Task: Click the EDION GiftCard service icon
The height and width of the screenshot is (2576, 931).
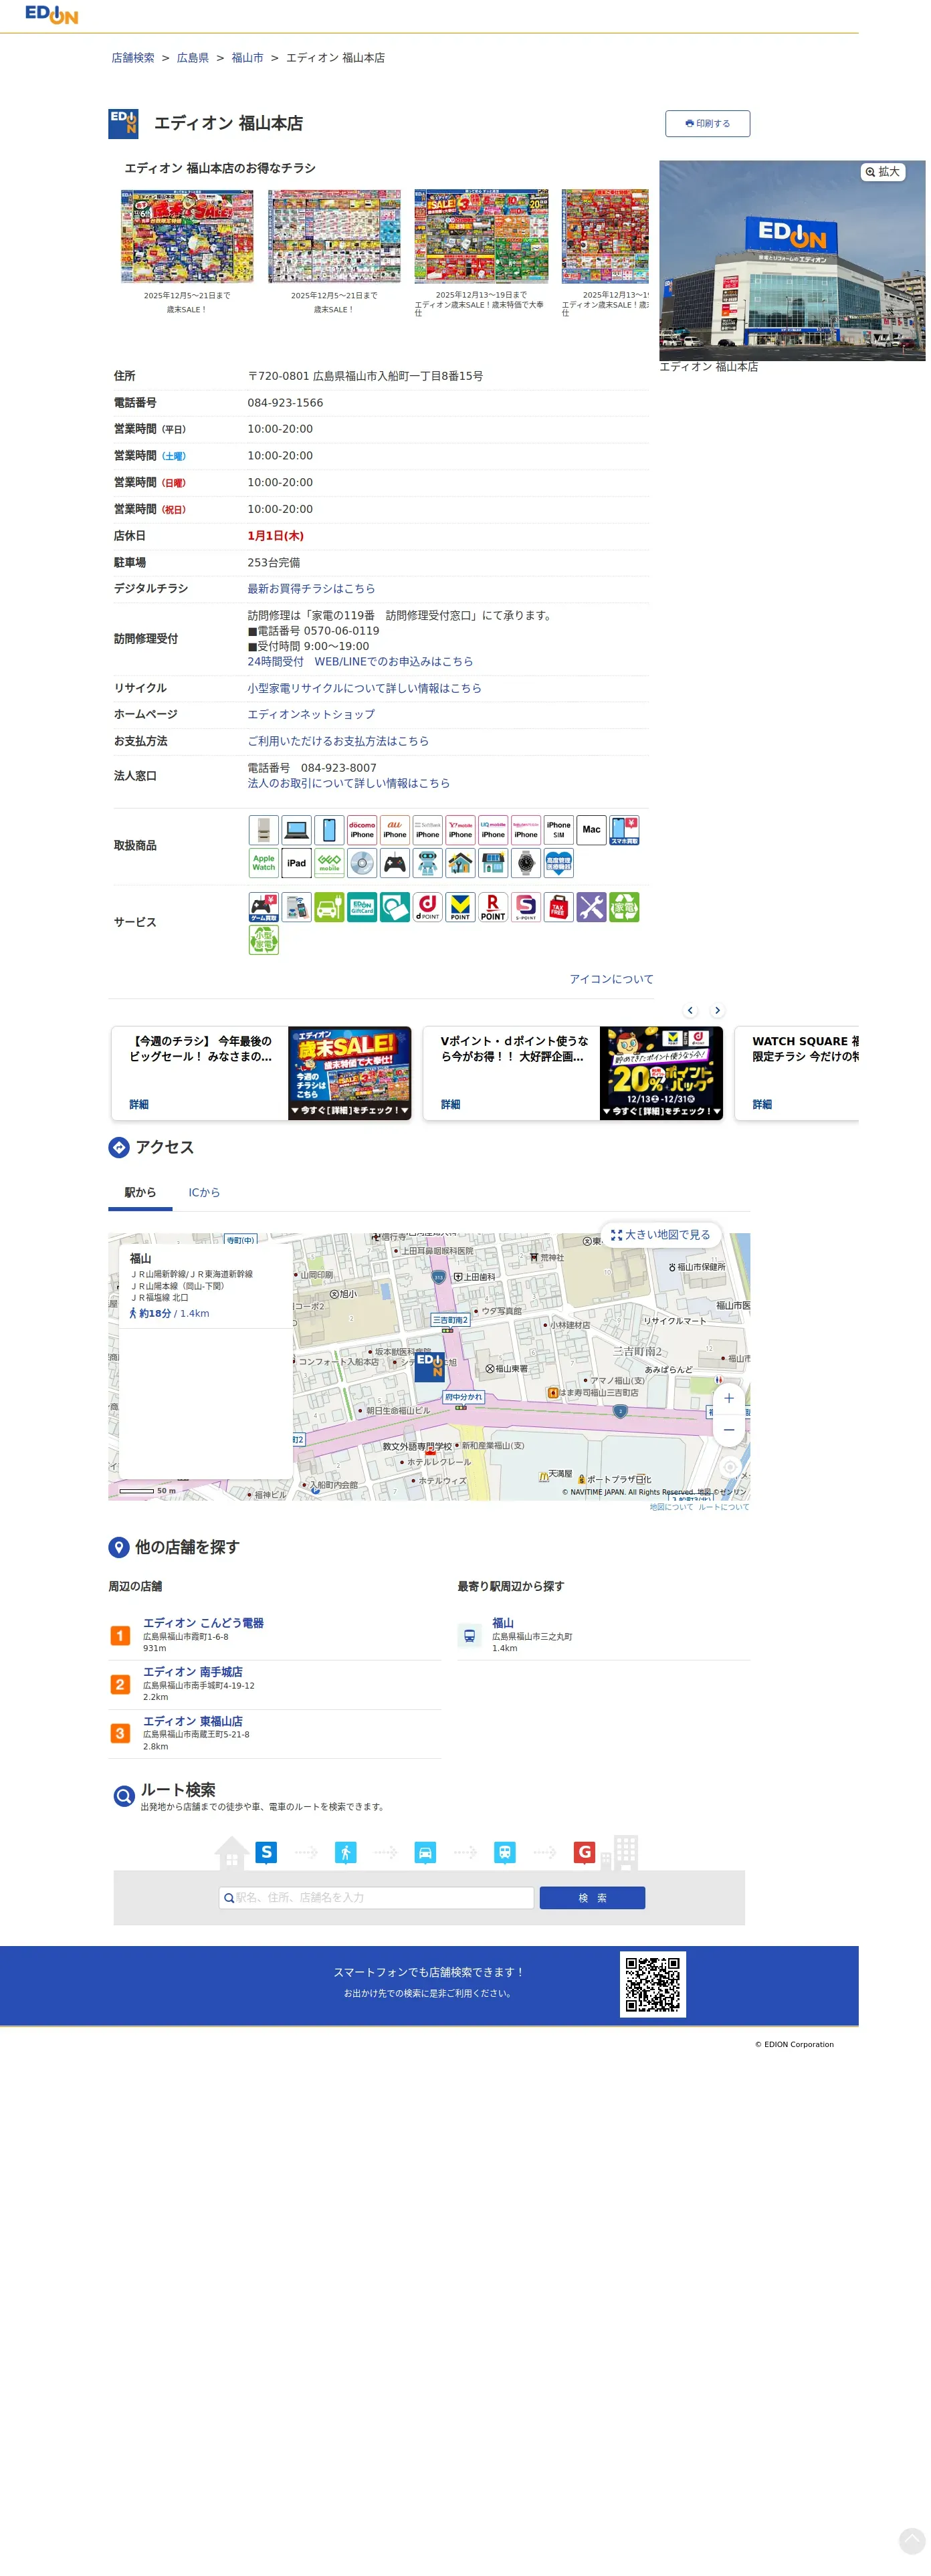Action: (x=362, y=906)
